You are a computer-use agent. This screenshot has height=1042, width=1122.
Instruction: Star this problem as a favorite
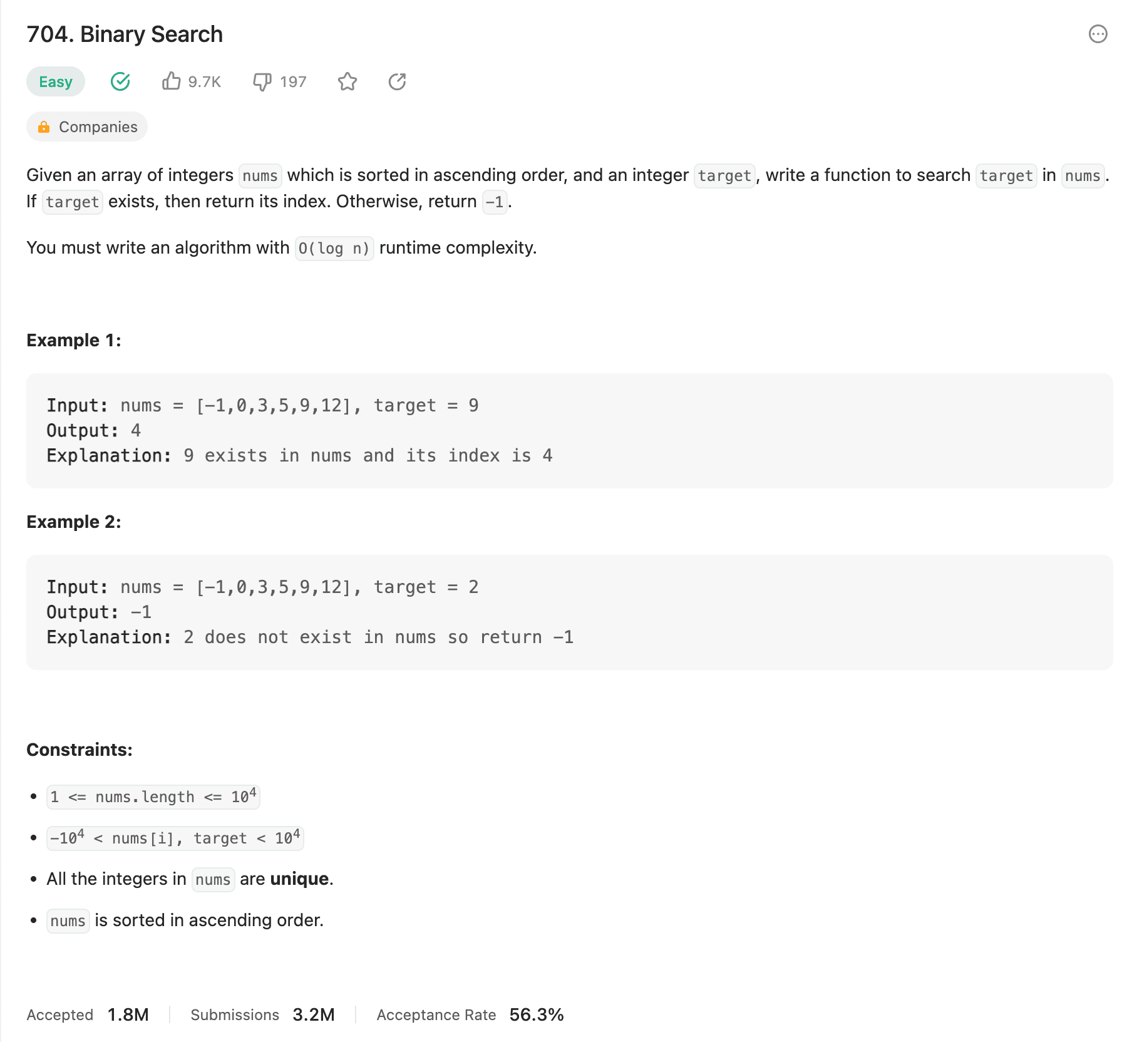coord(347,81)
